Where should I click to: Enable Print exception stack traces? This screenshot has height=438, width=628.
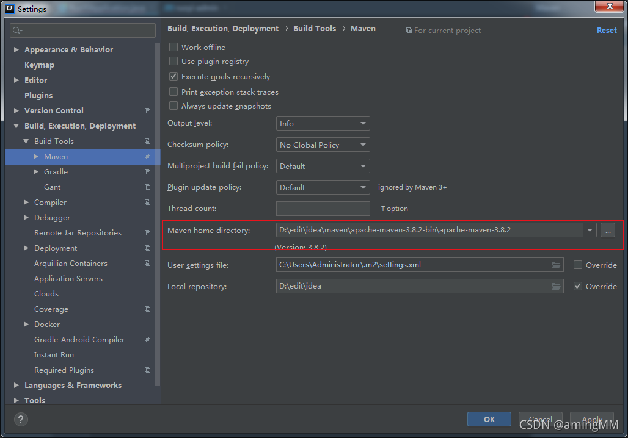tap(173, 92)
